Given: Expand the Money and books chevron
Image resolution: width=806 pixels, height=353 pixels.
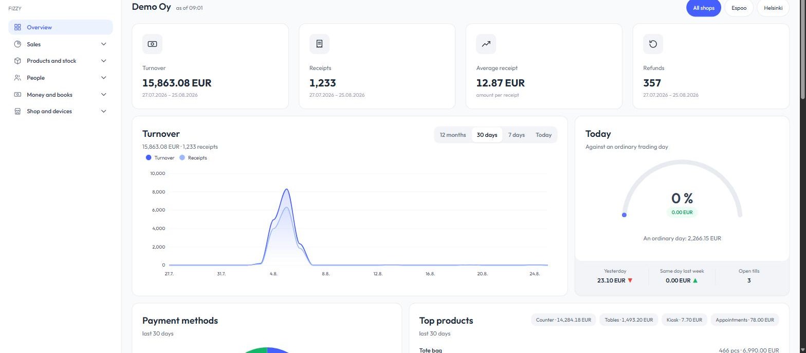Looking at the screenshot, I should click(103, 95).
